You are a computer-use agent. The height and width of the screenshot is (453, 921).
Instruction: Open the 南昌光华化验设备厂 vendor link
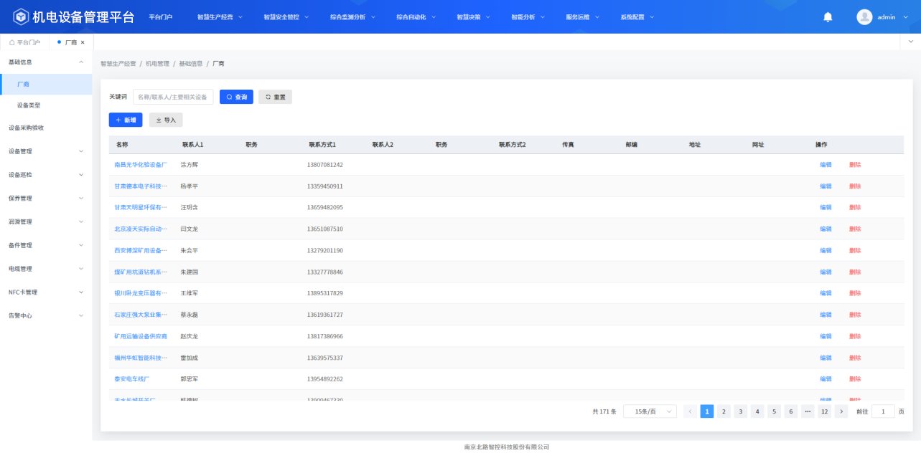140,165
